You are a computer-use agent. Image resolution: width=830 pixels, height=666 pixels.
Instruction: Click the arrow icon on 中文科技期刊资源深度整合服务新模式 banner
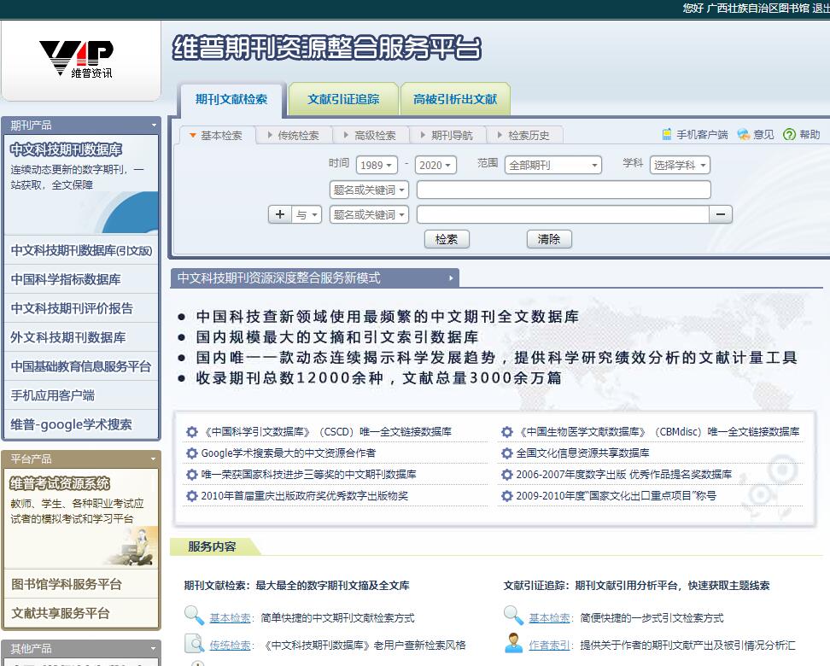[x=451, y=278]
